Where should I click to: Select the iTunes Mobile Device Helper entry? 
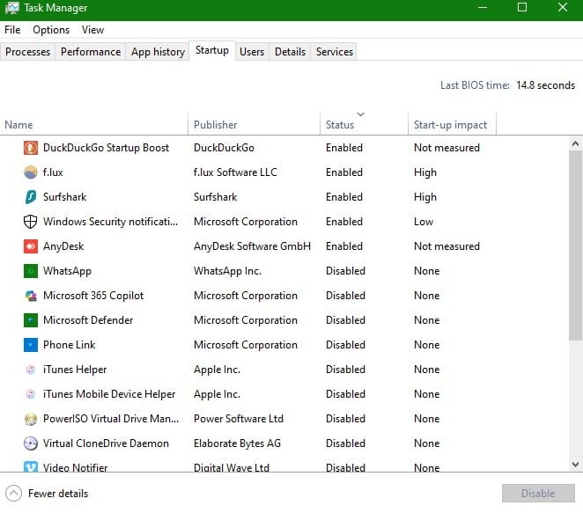click(109, 394)
